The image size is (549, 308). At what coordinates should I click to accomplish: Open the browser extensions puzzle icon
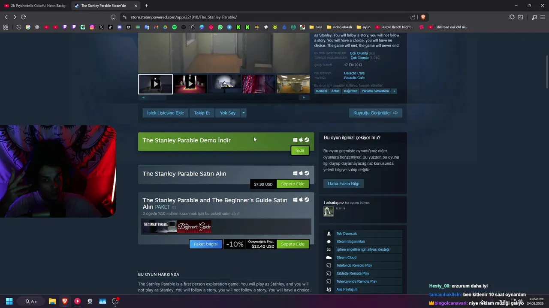(x=512, y=17)
